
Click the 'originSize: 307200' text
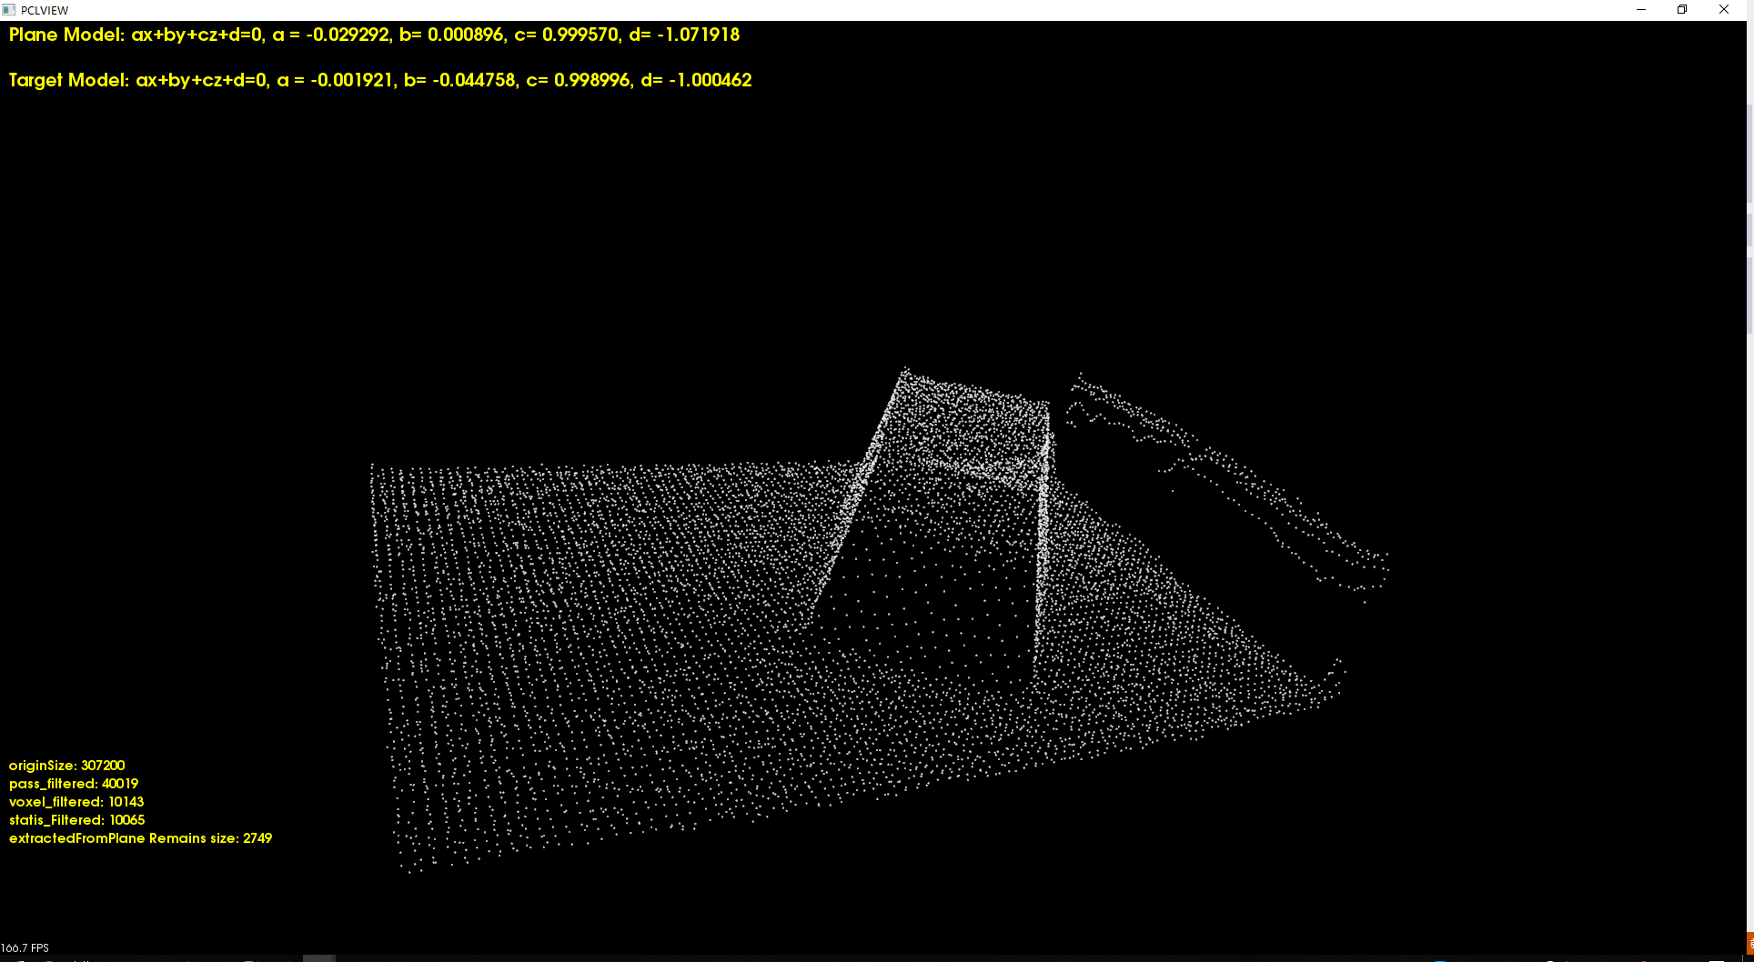(x=66, y=766)
